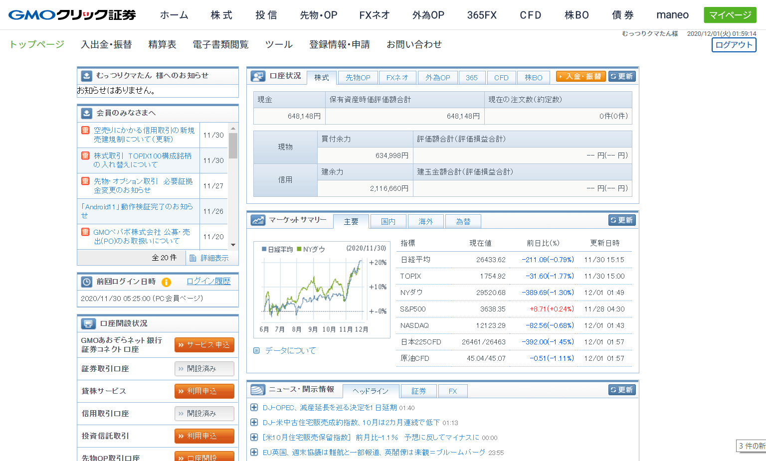This screenshot has width=766, height=461.
Task: Click the ログアウト button
Action: click(x=734, y=45)
